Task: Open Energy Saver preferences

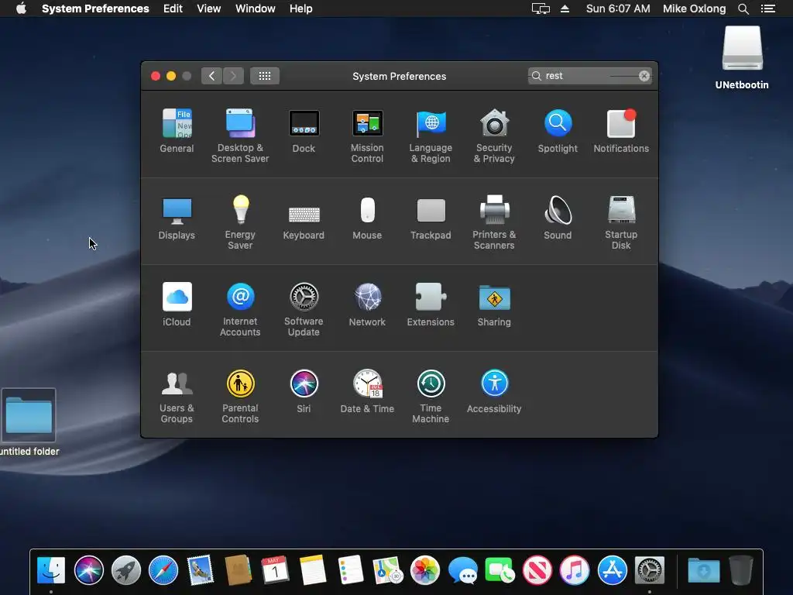Action: tap(240, 222)
